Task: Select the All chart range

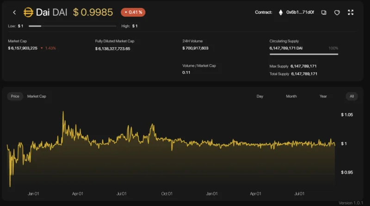Action: pyautogui.click(x=351, y=96)
